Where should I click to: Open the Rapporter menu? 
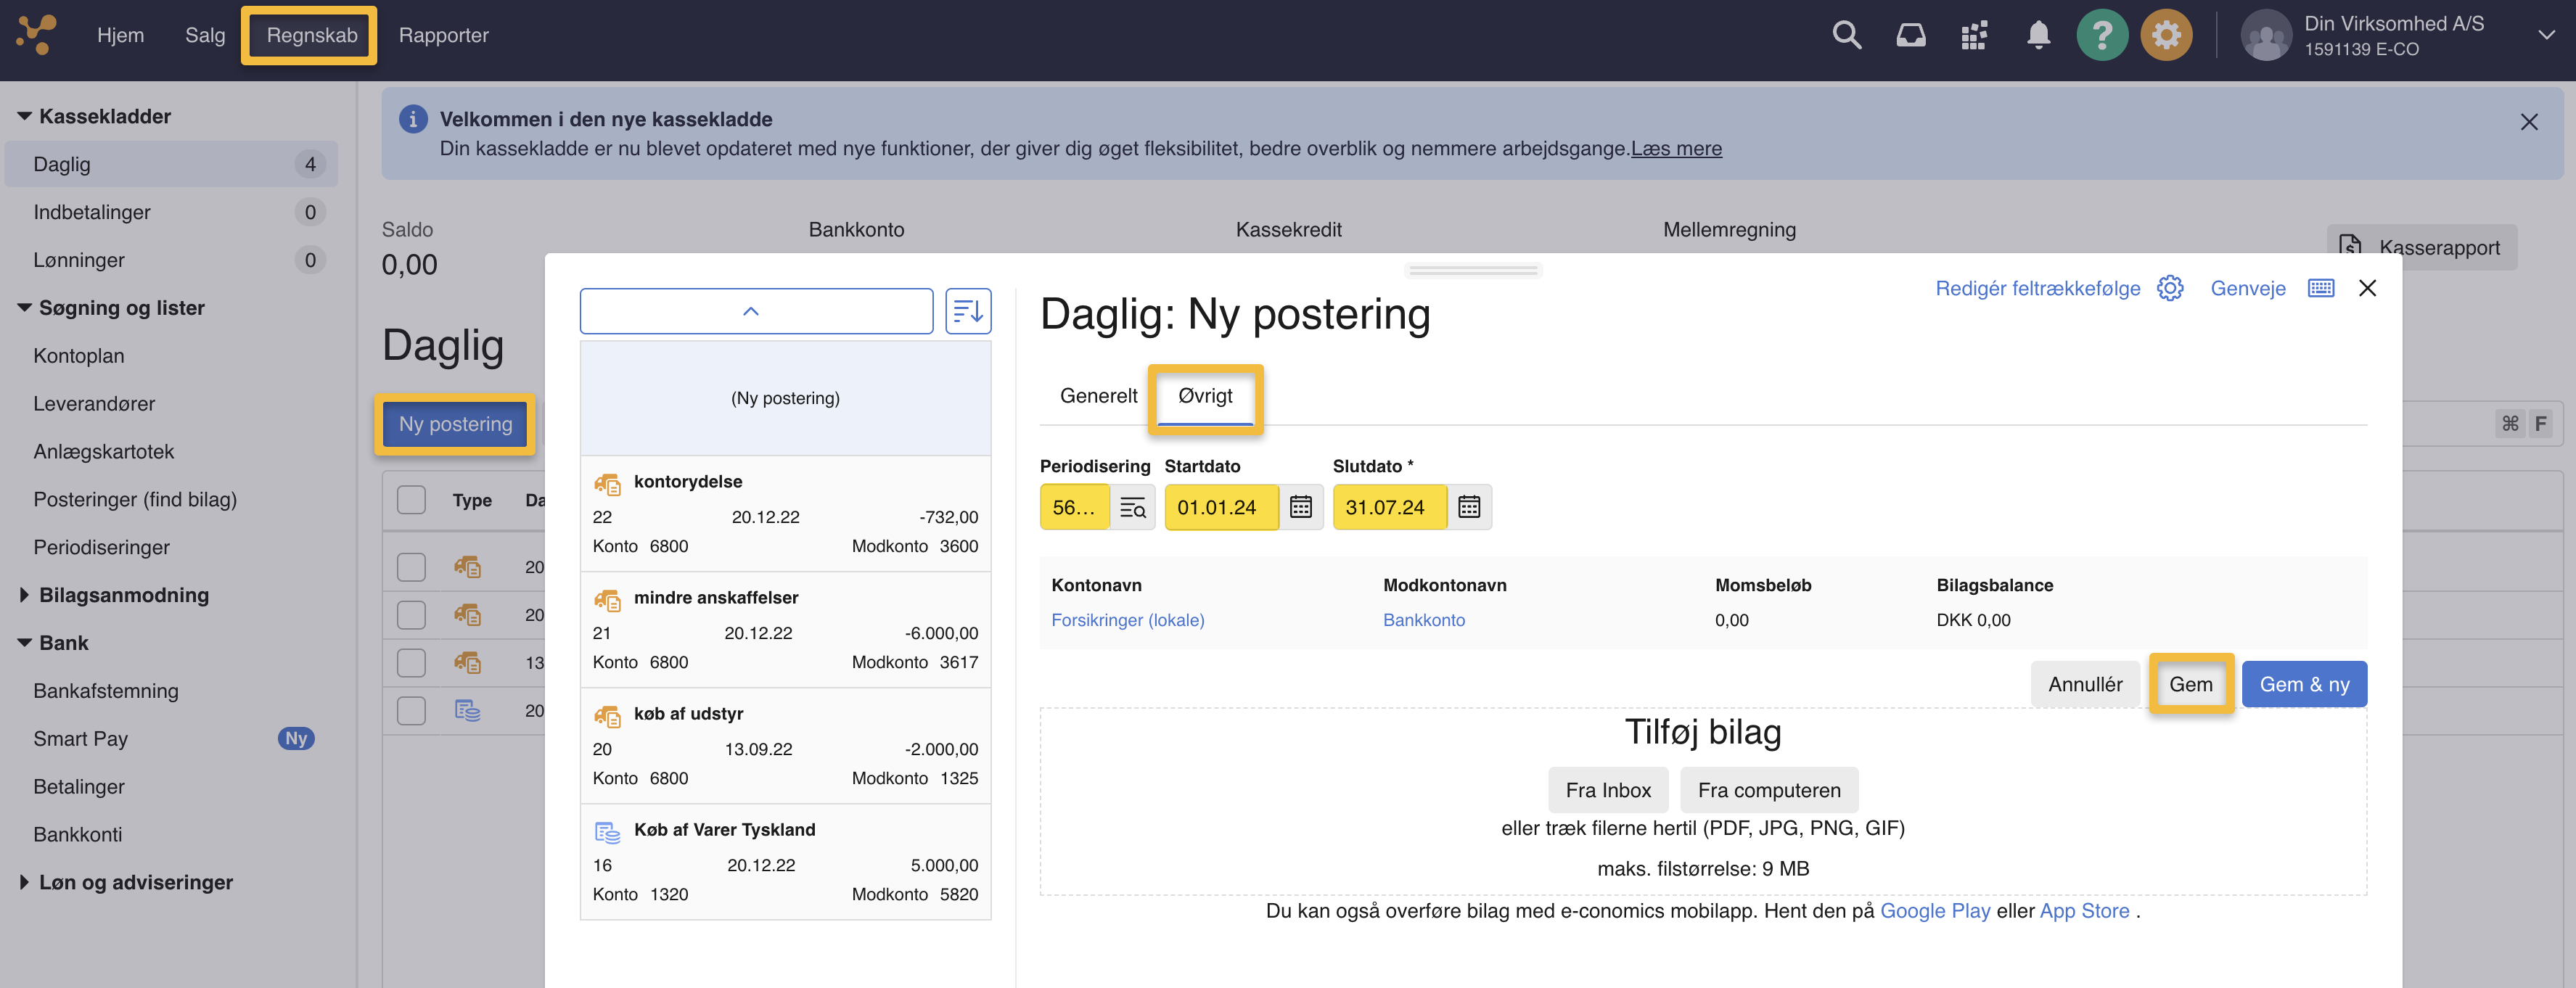coord(443,35)
